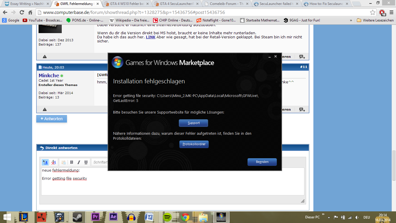
Task: Report Minkche's post via warning icon
Action: tap(45, 109)
